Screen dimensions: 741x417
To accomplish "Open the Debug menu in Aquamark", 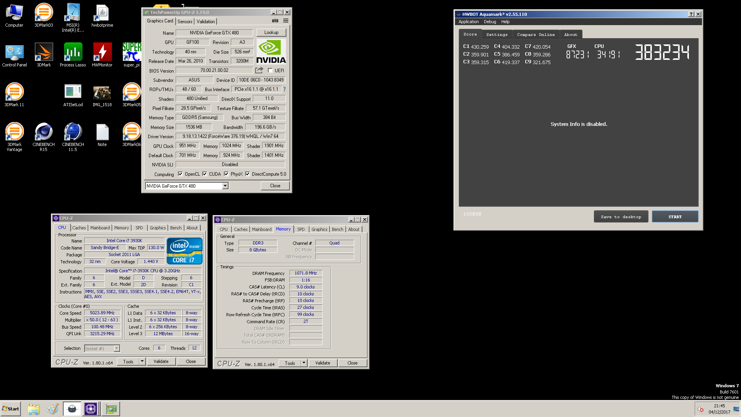I will pos(490,22).
